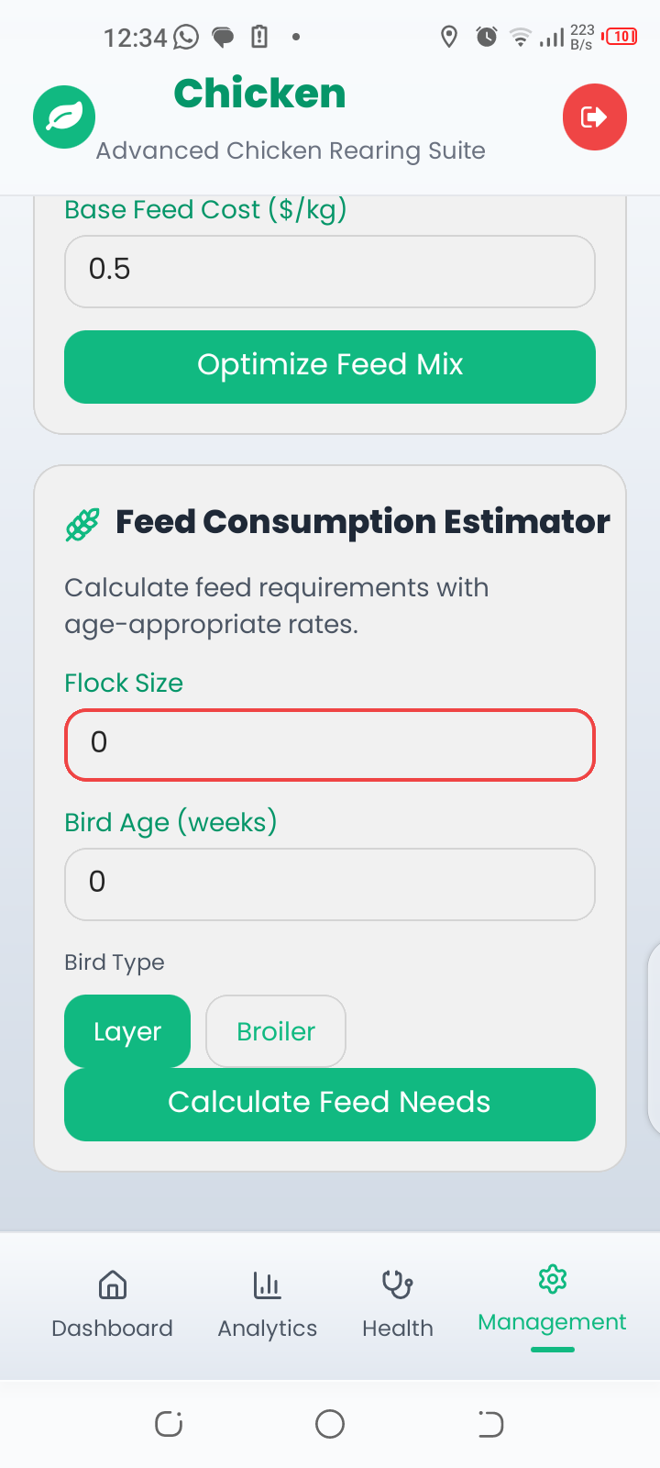
Task: Tap Calculate Feed Needs
Action: (330, 1104)
